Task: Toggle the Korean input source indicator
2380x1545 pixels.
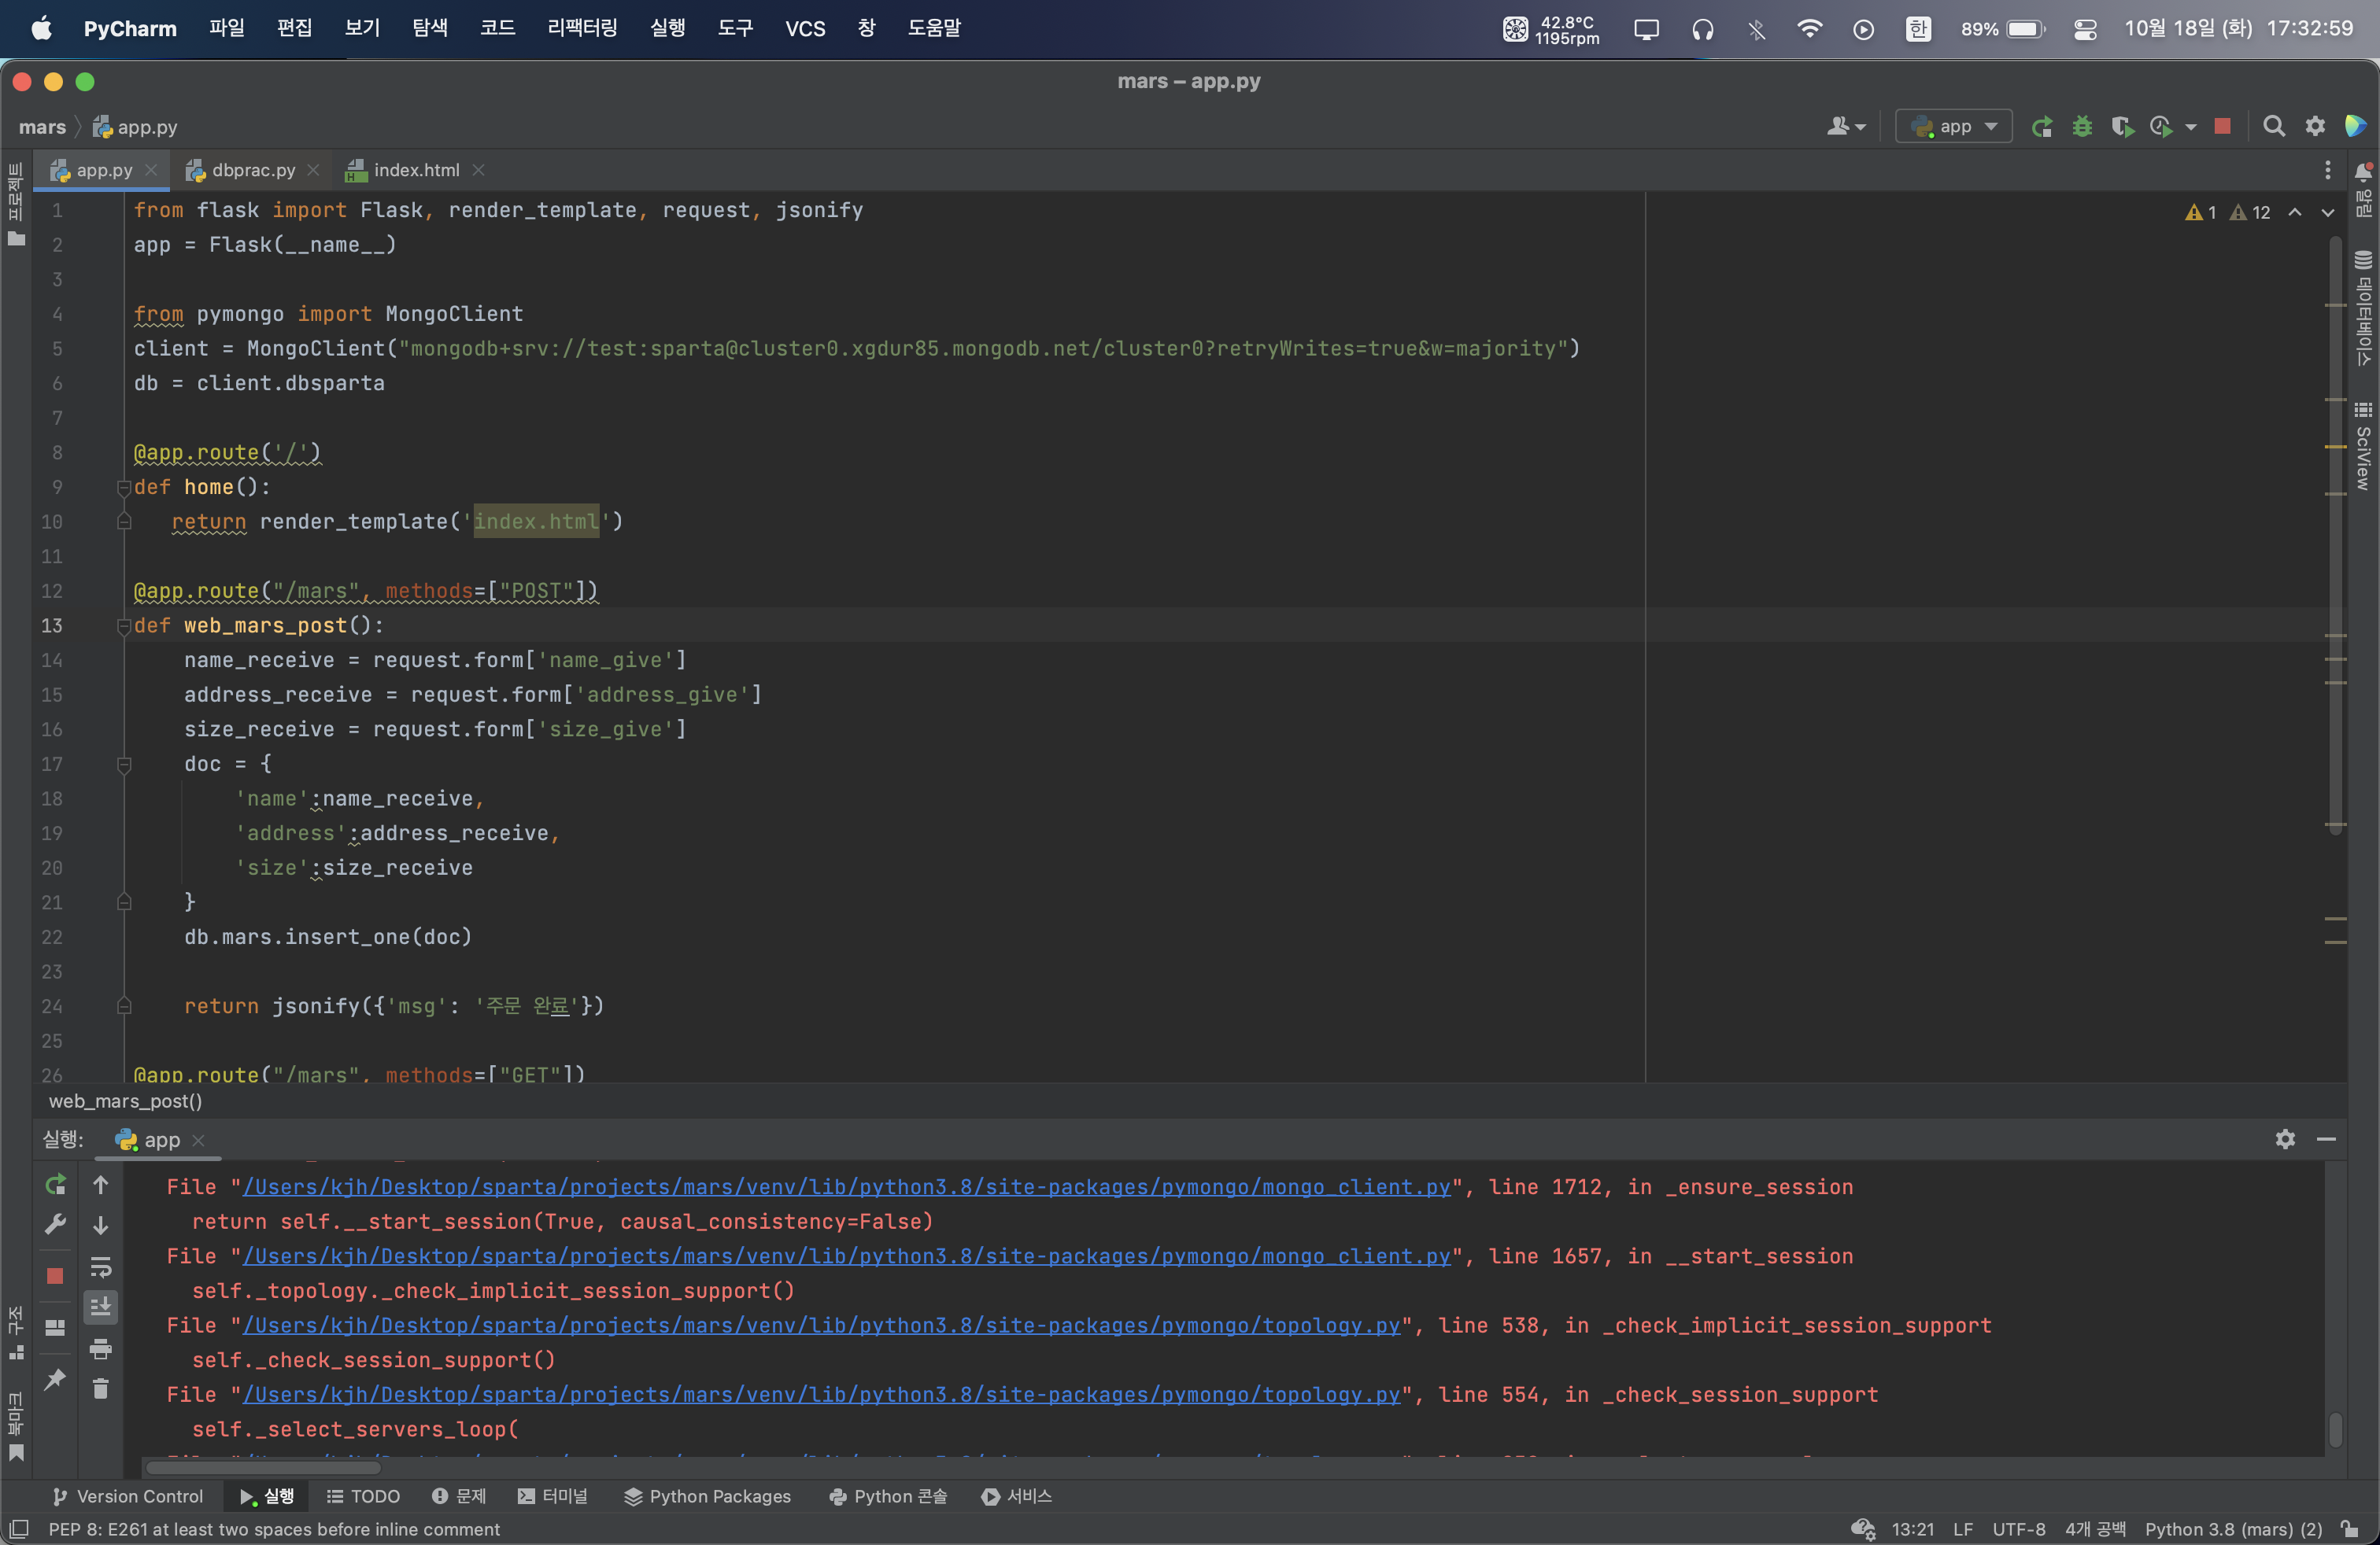Action: (1918, 29)
